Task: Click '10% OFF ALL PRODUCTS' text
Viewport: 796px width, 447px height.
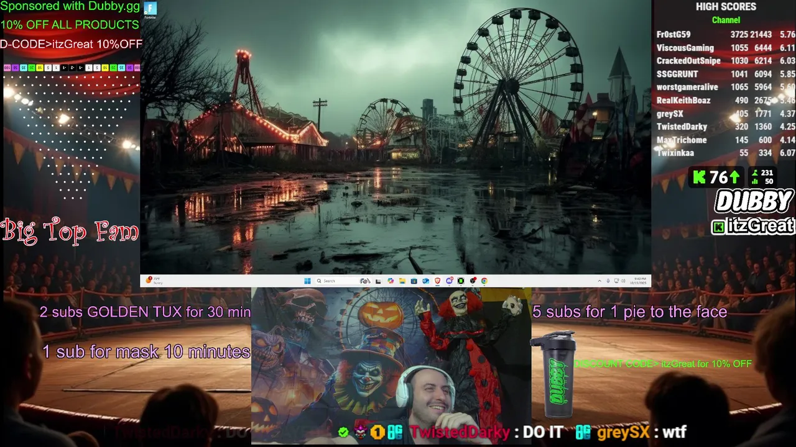Action: coord(70,25)
